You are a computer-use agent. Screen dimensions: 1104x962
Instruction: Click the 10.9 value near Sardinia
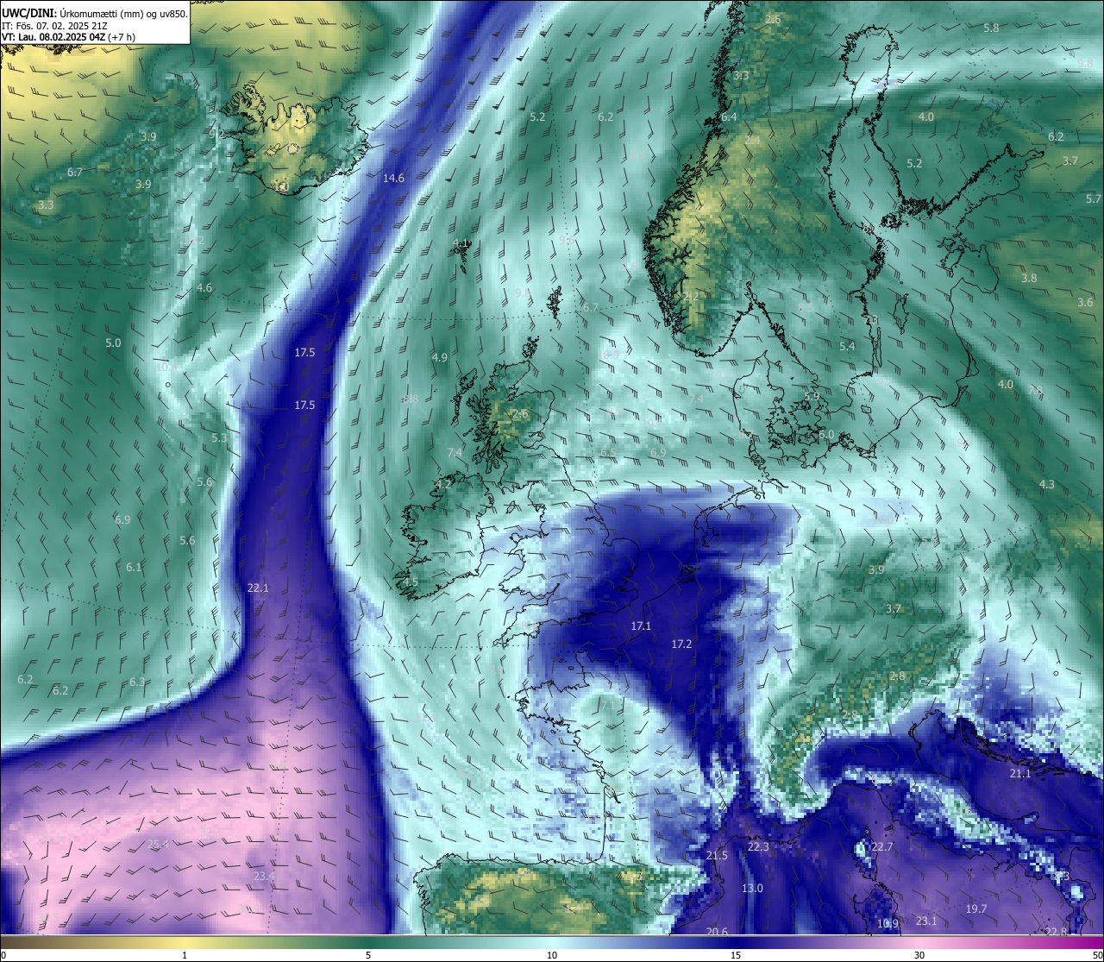click(888, 924)
